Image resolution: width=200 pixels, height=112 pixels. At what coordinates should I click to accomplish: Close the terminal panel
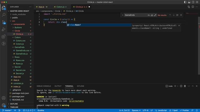197,86
